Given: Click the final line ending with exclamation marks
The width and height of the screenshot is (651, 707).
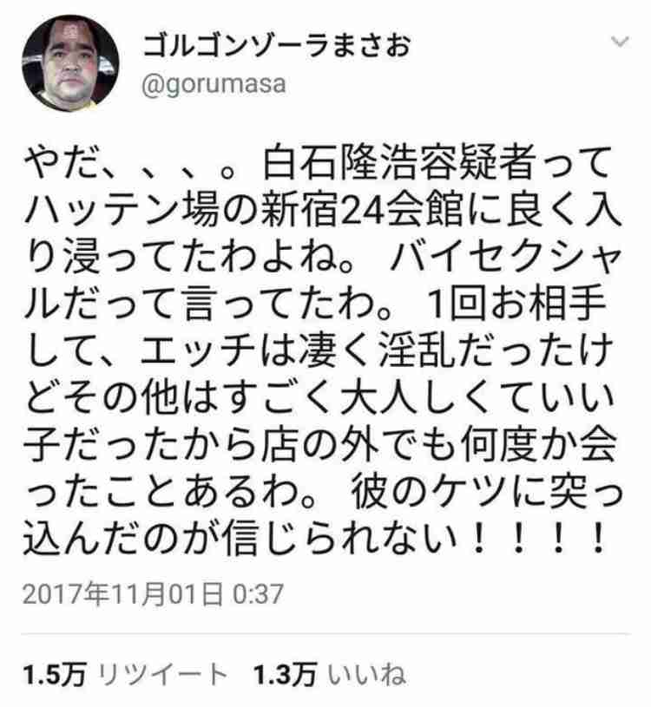Looking at the screenshot, I should tap(315, 539).
